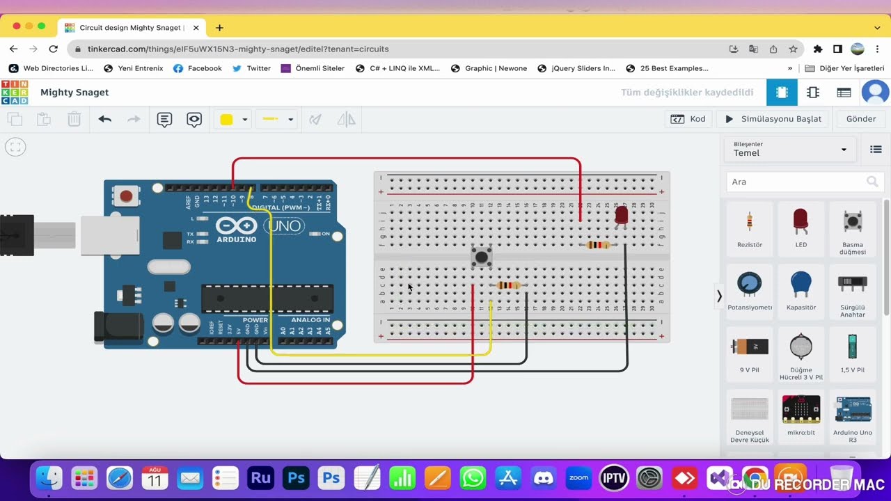891x501 pixels.
Task: Reload the page
Action: click(54, 49)
